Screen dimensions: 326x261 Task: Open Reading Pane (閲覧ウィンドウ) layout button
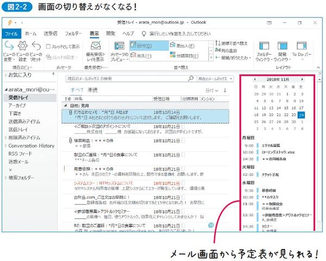pos(283,52)
